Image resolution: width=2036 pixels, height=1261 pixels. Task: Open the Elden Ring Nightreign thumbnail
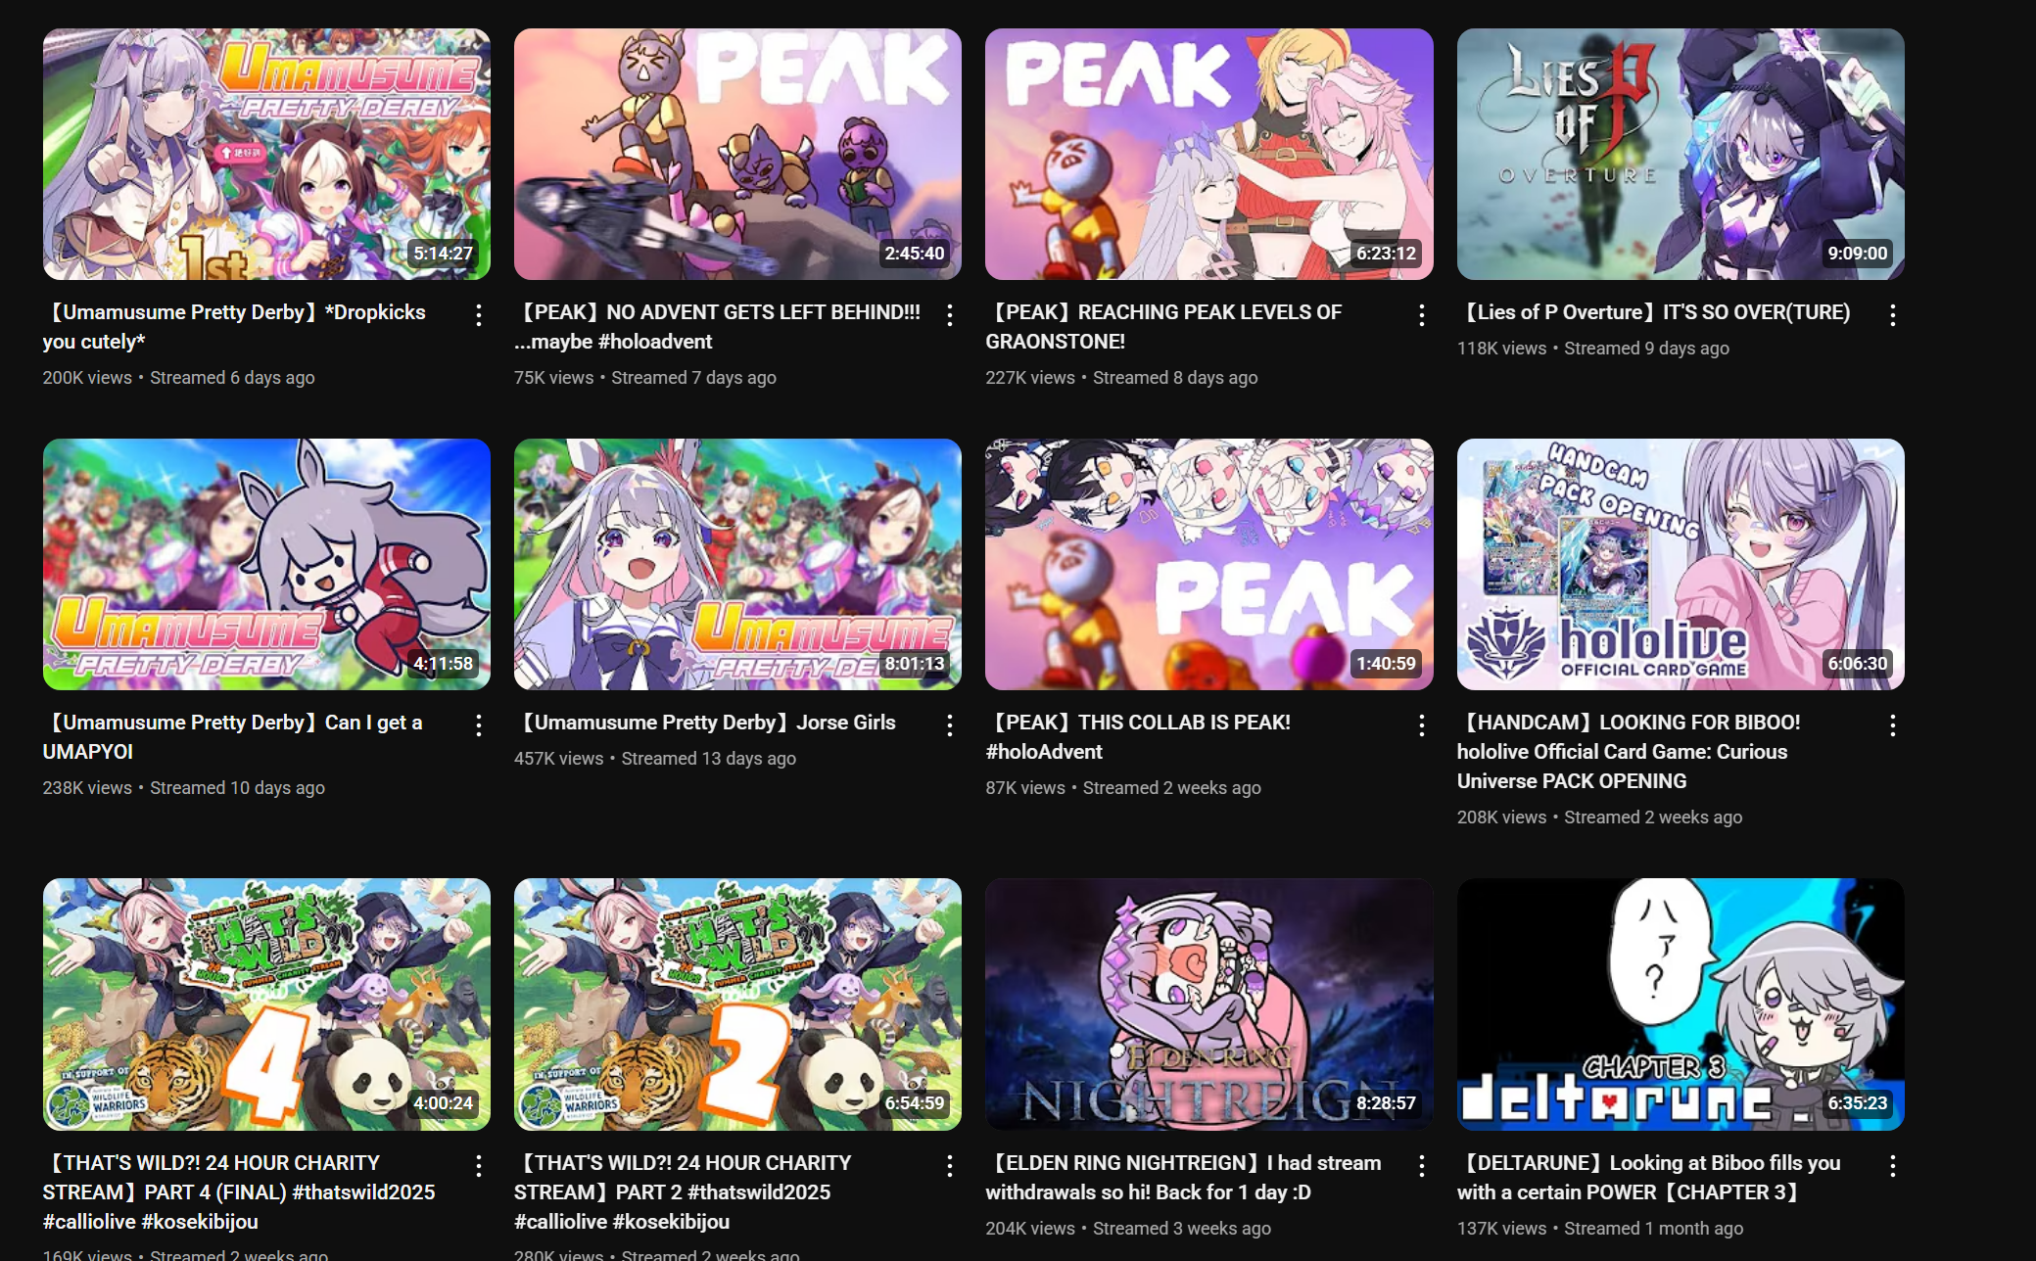pos(1208,1004)
